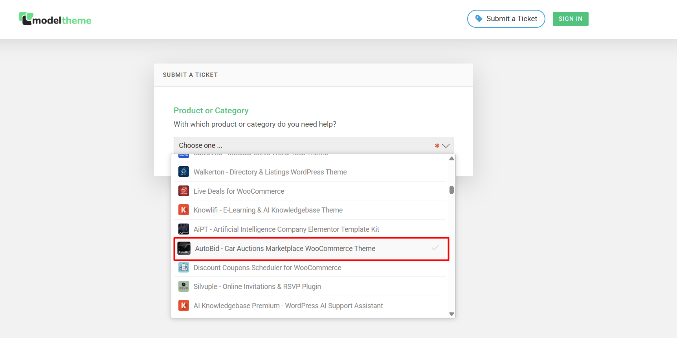Click the dropdown list scrollbar thumb
Image resolution: width=677 pixels, height=338 pixels.
[451, 190]
